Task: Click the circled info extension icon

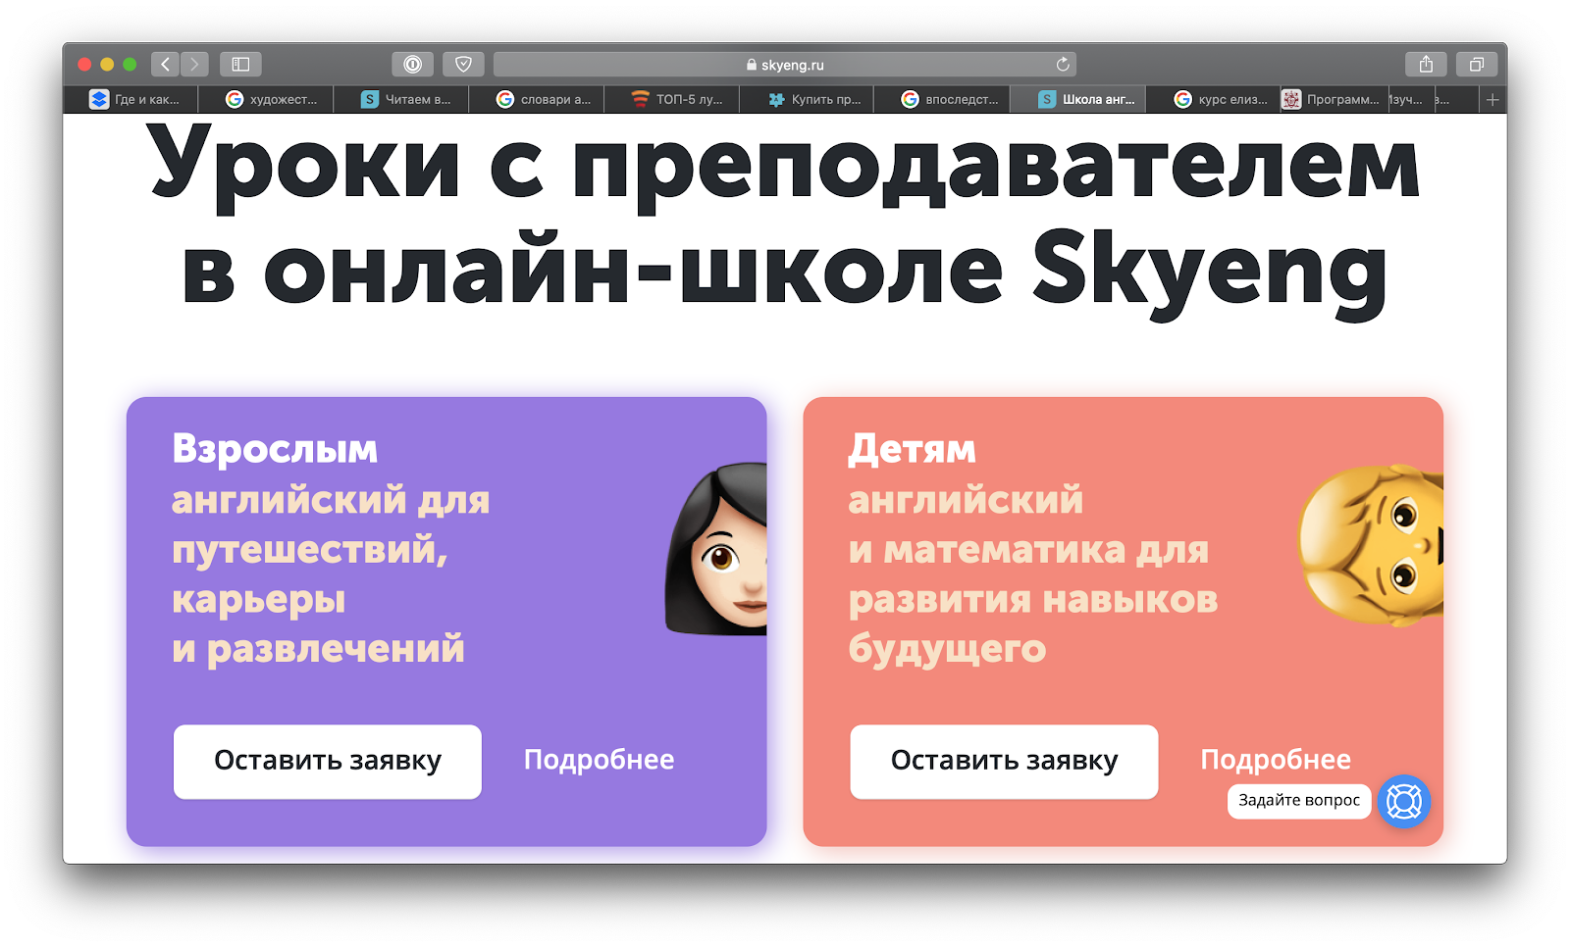Action: tap(413, 64)
